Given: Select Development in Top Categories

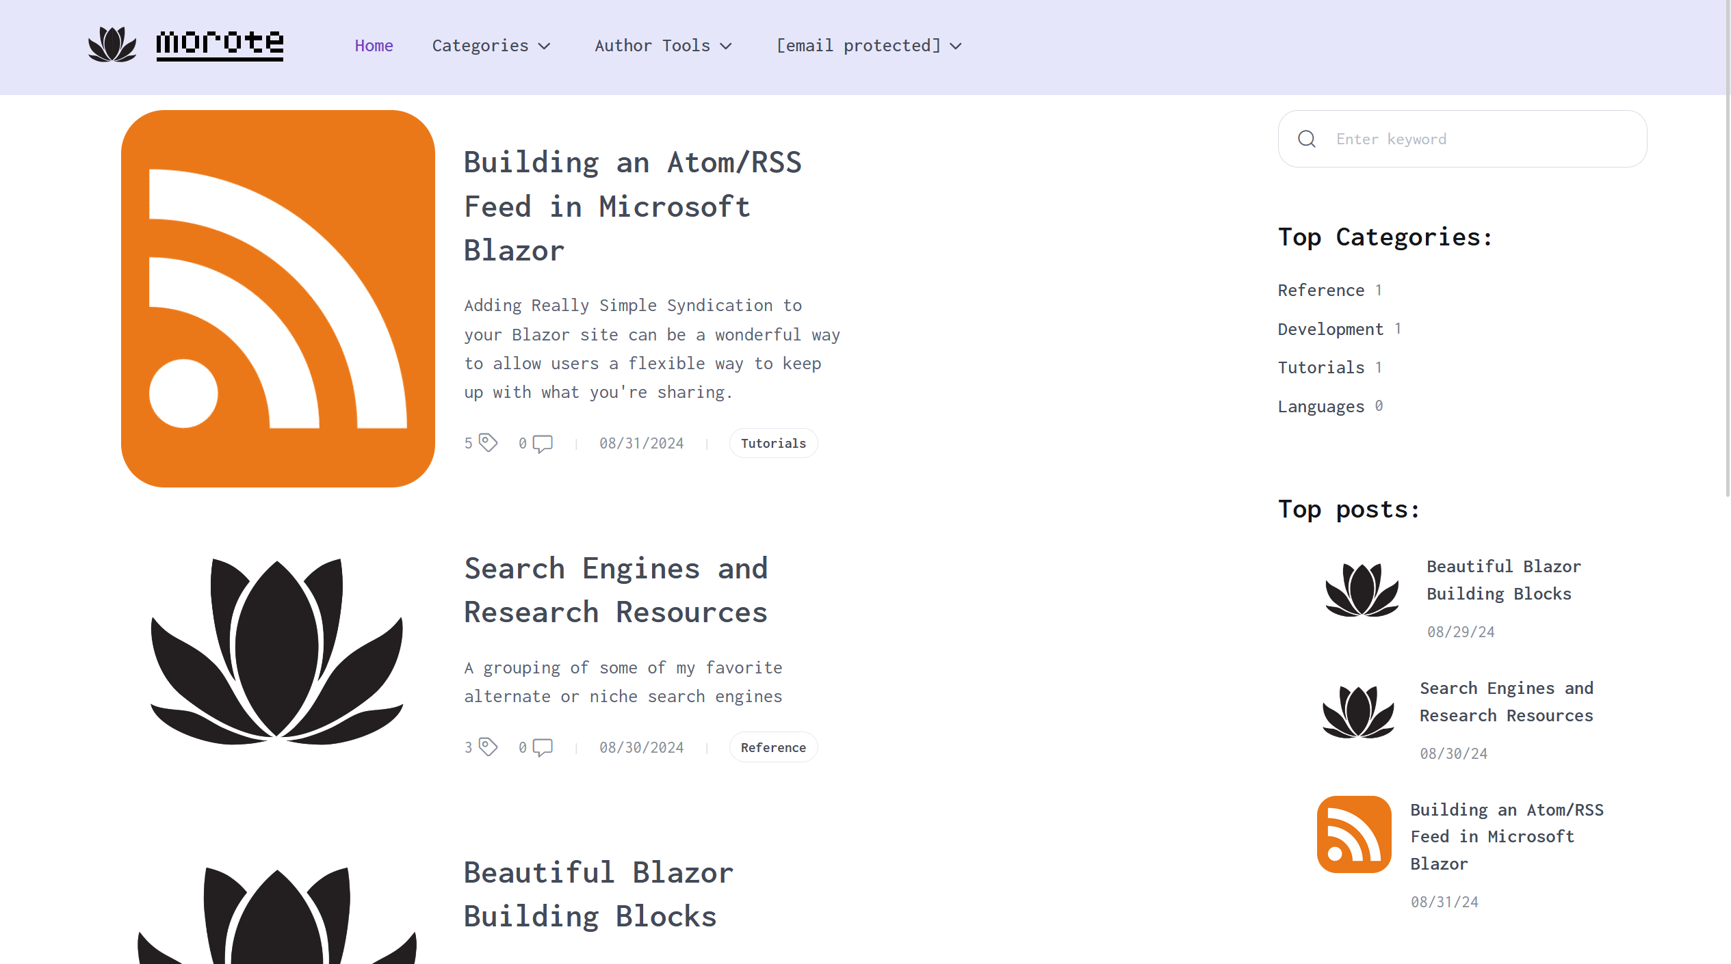Looking at the screenshot, I should coord(1331,329).
